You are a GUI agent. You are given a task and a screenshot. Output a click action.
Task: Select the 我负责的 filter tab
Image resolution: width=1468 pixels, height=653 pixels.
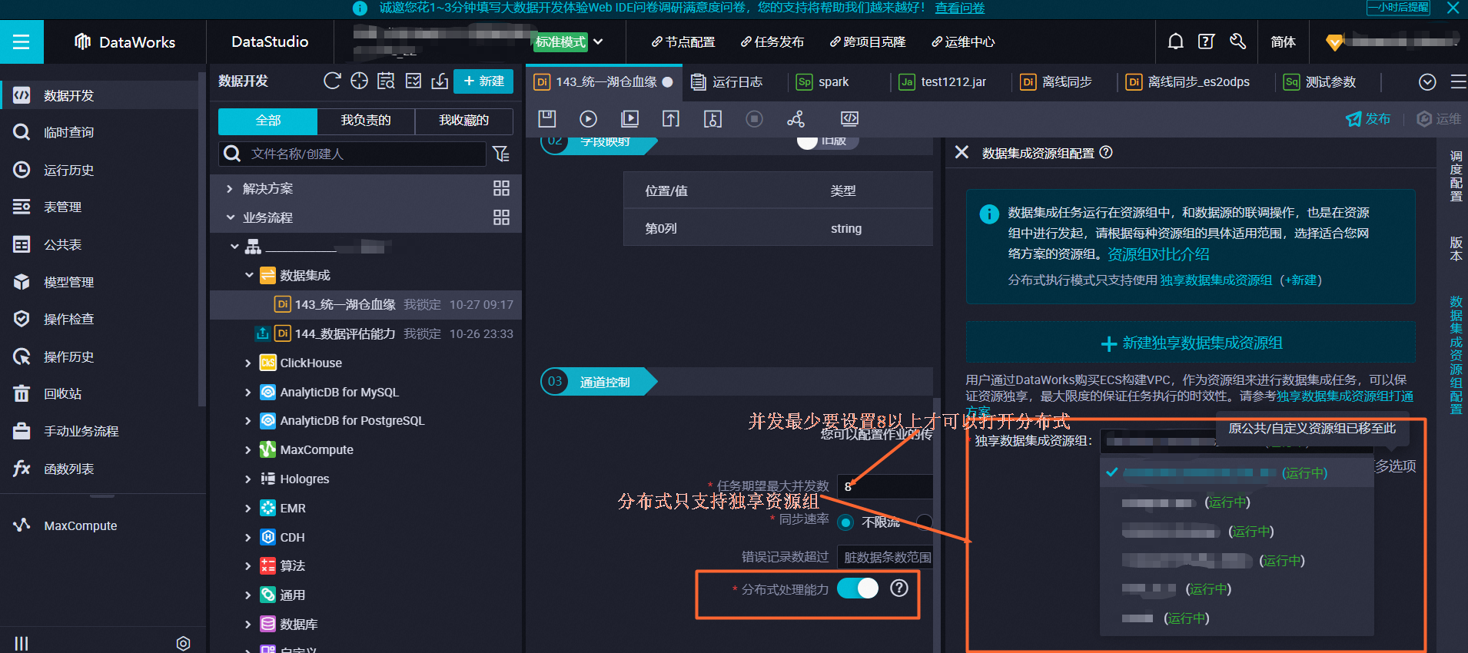point(366,121)
